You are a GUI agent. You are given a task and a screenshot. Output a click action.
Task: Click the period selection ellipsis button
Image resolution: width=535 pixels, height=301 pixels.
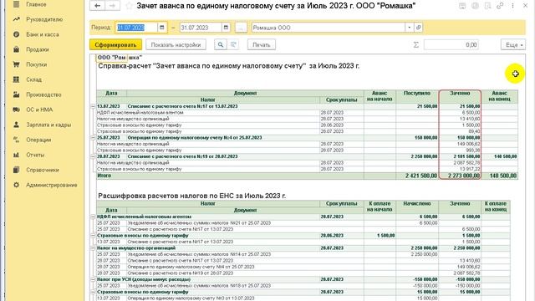point(241,28)
